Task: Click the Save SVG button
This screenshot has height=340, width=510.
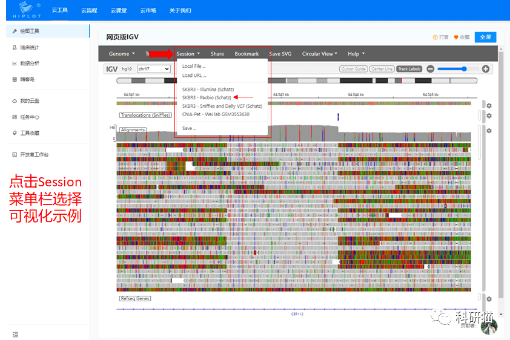Action: (x=280, y=54)
